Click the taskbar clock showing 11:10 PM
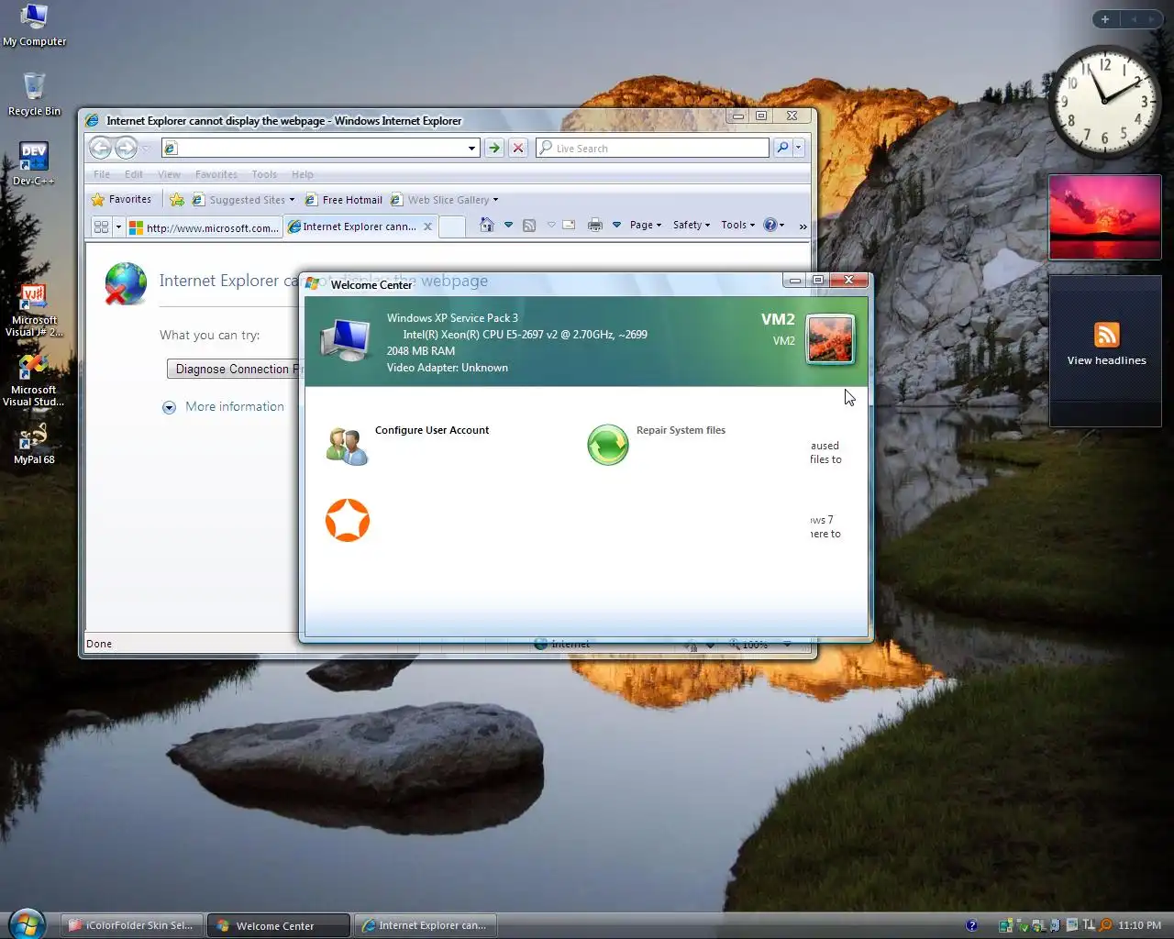The height and width of the screenshot is (939, 1174). click(1140, 925)
